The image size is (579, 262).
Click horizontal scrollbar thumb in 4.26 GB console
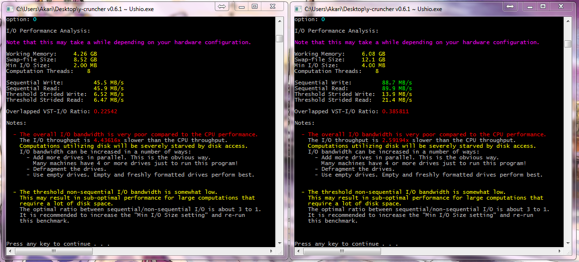pyautogui.click(x=53, y=250)
